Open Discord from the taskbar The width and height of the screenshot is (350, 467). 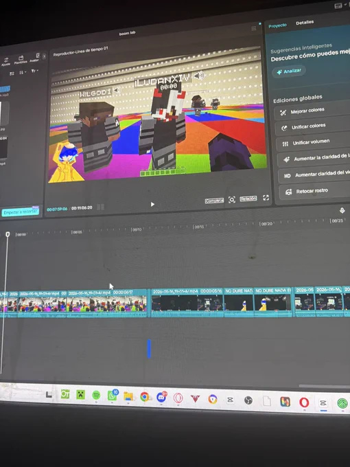(161, 397)
